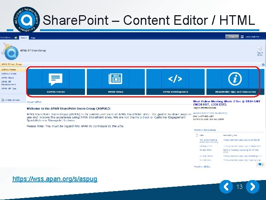Switch to the Browse ribbon tab
This screenshot has width=266, height=200.
point(24,38)
